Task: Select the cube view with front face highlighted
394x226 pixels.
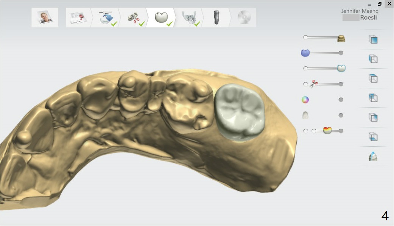Action: point(373,39)
